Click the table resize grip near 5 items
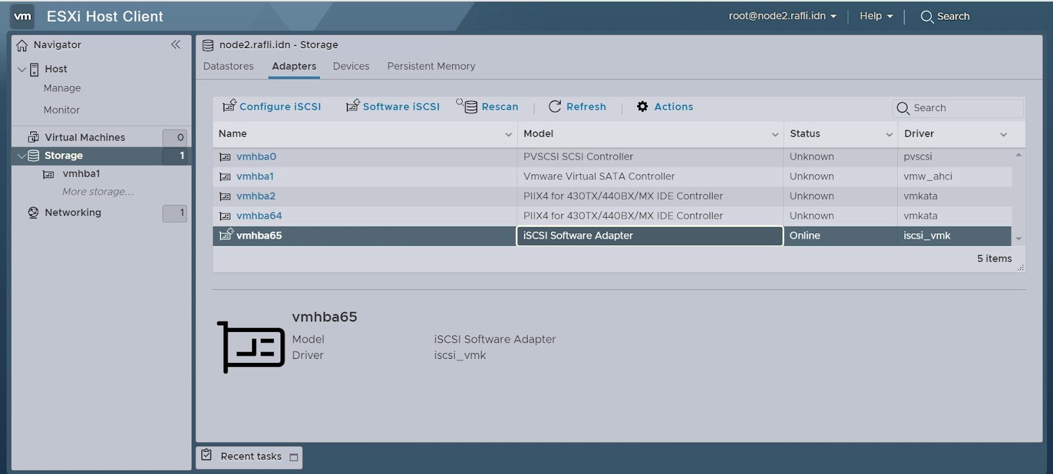 pos(1021,268)
